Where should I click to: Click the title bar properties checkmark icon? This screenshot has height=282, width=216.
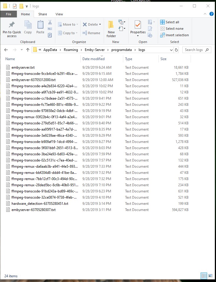(x=15, y=6)
